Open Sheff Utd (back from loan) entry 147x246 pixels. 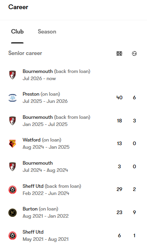click(x=73, y=189)
